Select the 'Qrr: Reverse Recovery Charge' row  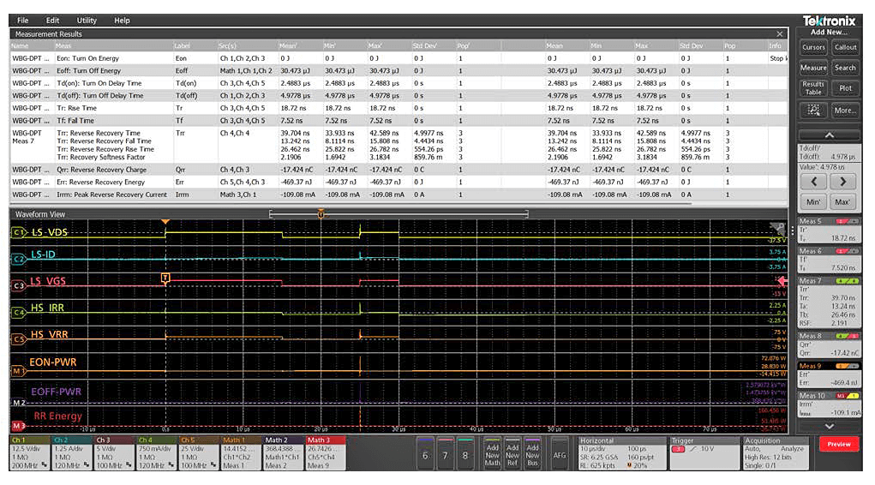pos(399,170)
